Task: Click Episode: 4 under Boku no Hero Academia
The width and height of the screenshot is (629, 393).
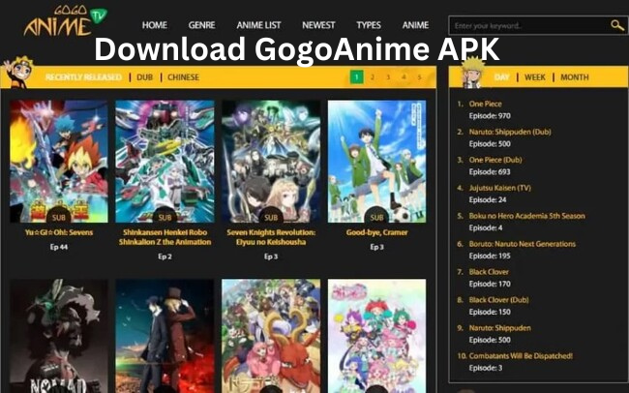Action: point(486,228)
